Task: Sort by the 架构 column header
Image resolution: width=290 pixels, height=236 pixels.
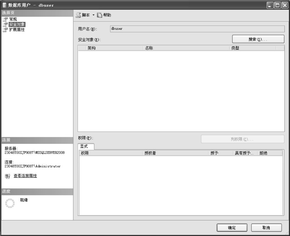Action: tap(114, 48)
